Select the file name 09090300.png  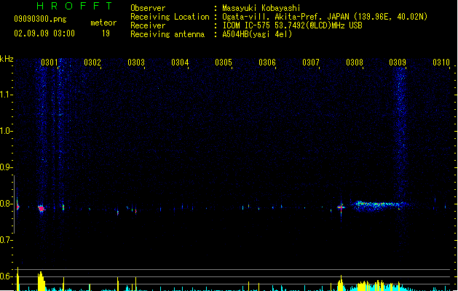click(40, 19)
